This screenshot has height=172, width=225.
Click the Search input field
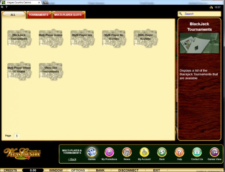(200, 14)
